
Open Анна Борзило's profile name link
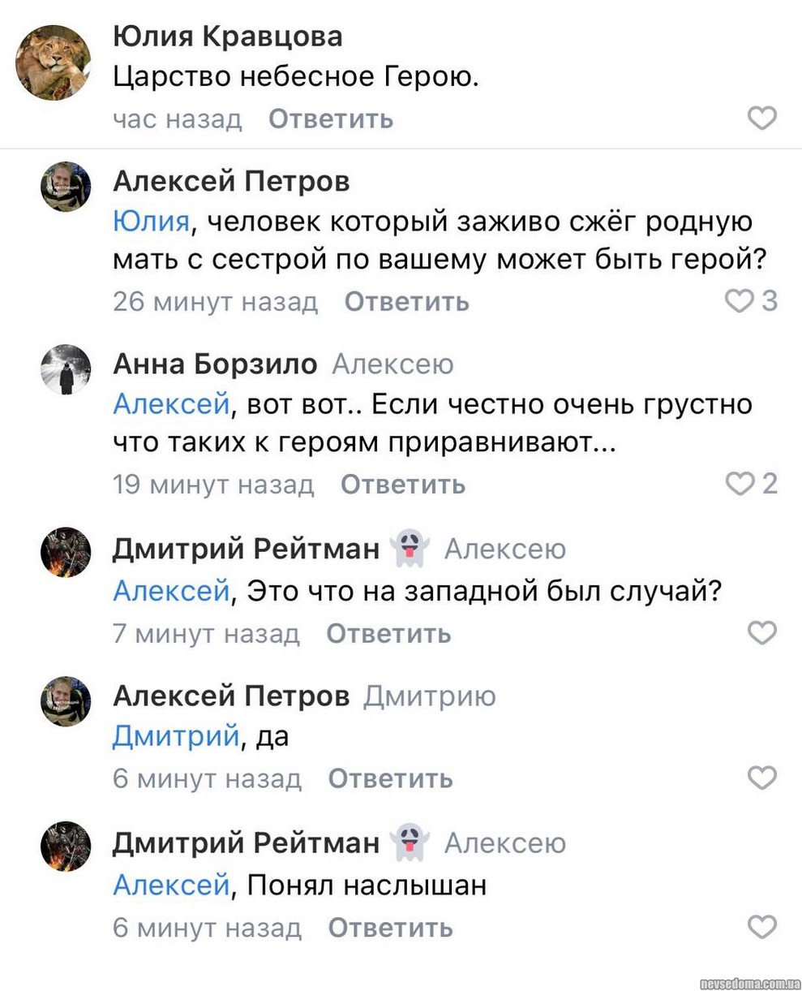click(215, 364)
